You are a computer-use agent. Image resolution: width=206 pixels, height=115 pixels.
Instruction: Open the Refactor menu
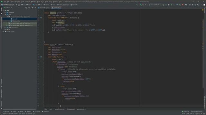pyautogui.click(x=33, y=2)
